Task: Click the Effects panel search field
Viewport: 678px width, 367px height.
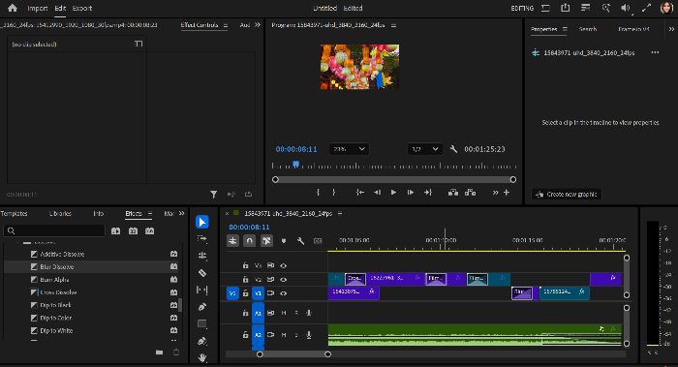Action: [54, 230]
